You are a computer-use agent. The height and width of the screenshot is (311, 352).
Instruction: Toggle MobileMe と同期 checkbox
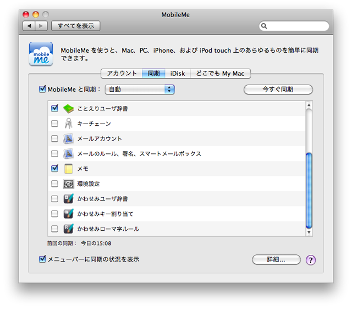point(42,89)
